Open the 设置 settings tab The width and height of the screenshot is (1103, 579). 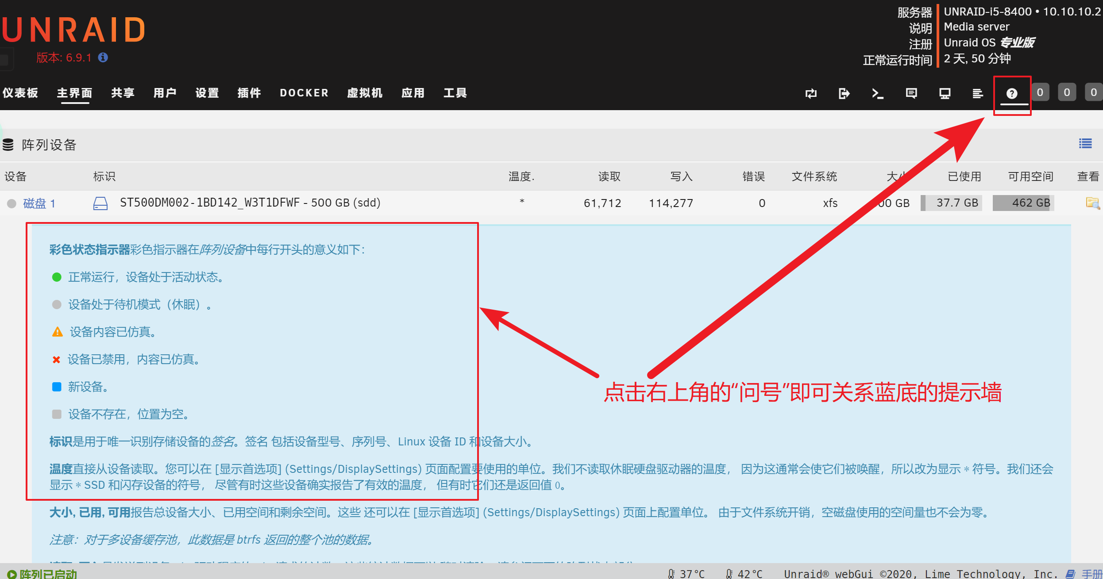click(207, 93)
